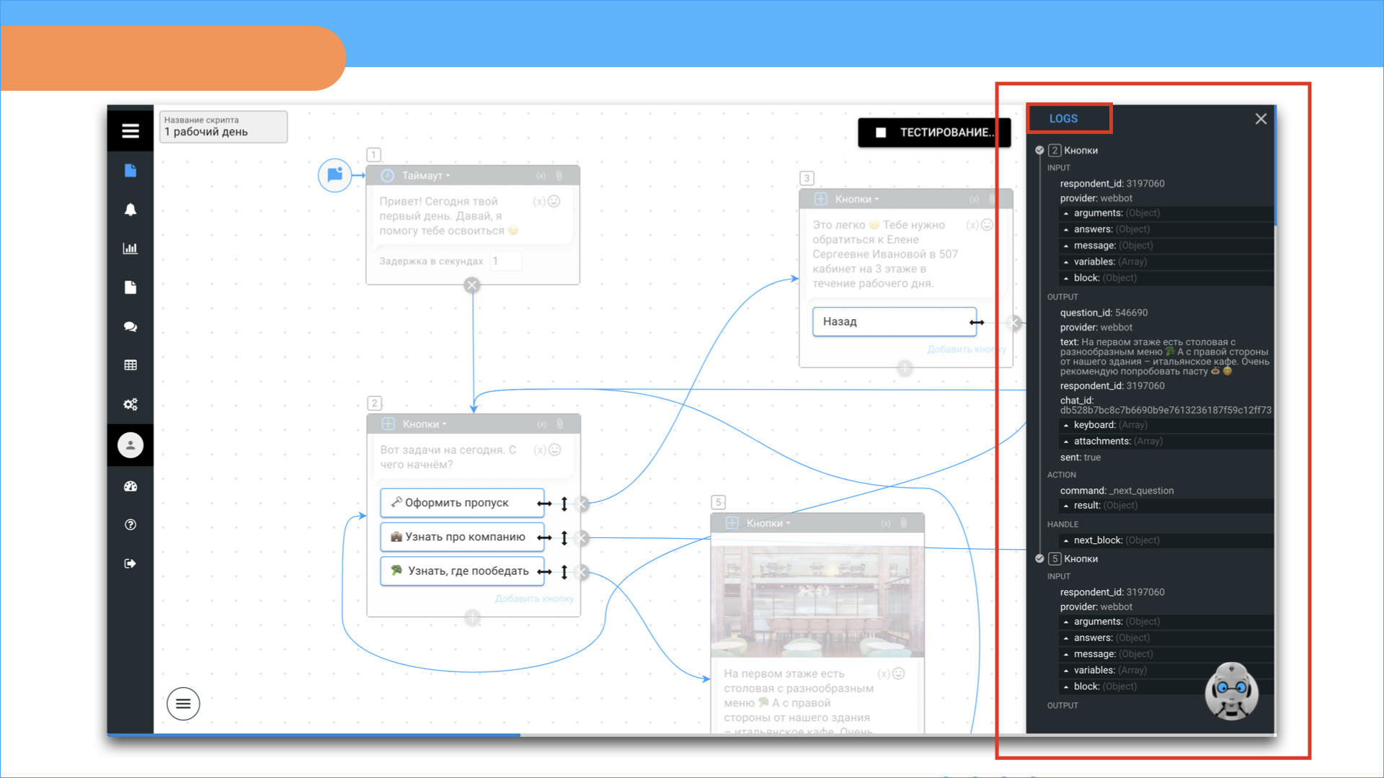The width and height of the screenshot is (1384, 778).
Task: Toggle the check mark beside 5 Кнопки log
Action: click(x=1039, y=558)
